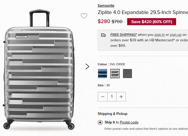Click the Ziplite 4.0 product title
188x136 pixels.
143,12
